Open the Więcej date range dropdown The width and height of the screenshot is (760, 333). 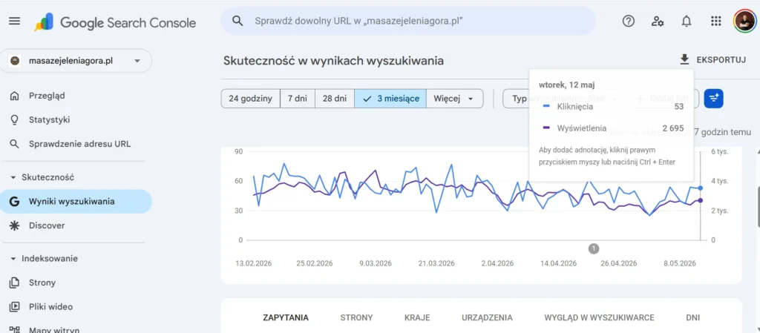click(x=454, y=99)
